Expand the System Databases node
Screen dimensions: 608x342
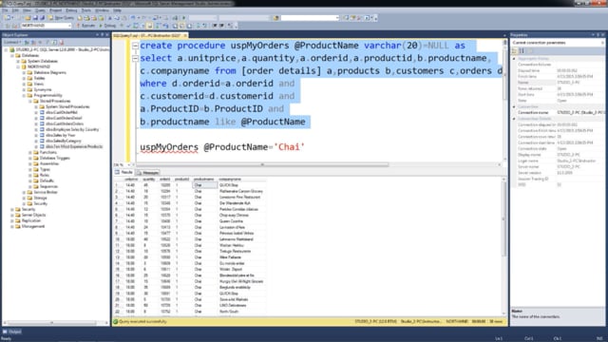coord(18,61)
